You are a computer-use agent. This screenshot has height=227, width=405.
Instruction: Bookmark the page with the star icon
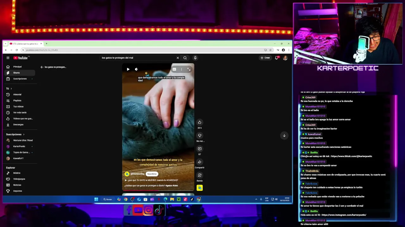(x=270, y=50)
